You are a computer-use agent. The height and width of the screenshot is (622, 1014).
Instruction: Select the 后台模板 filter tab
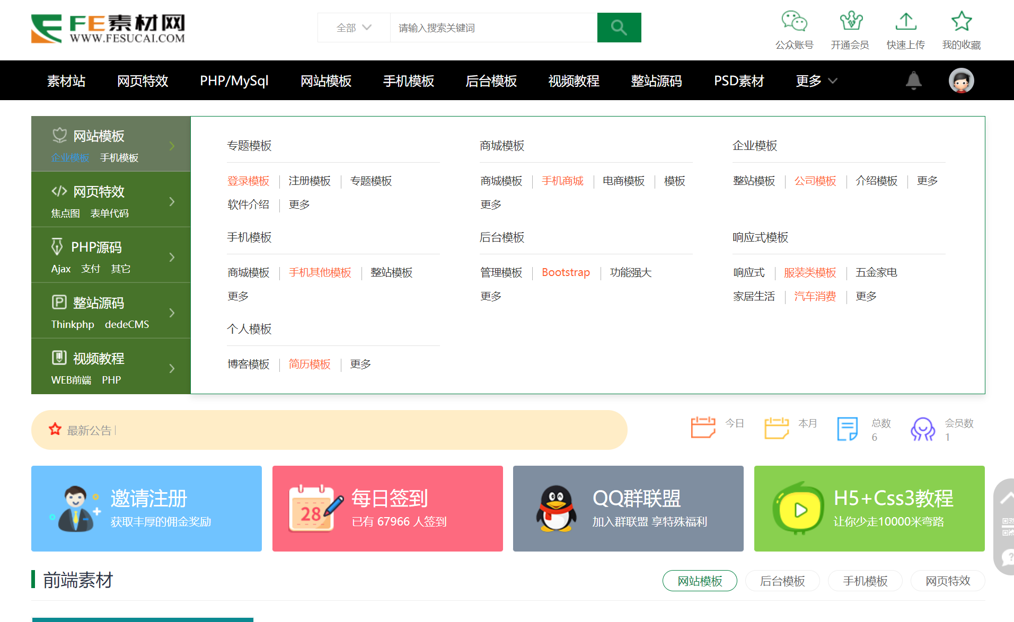[782, 581]
